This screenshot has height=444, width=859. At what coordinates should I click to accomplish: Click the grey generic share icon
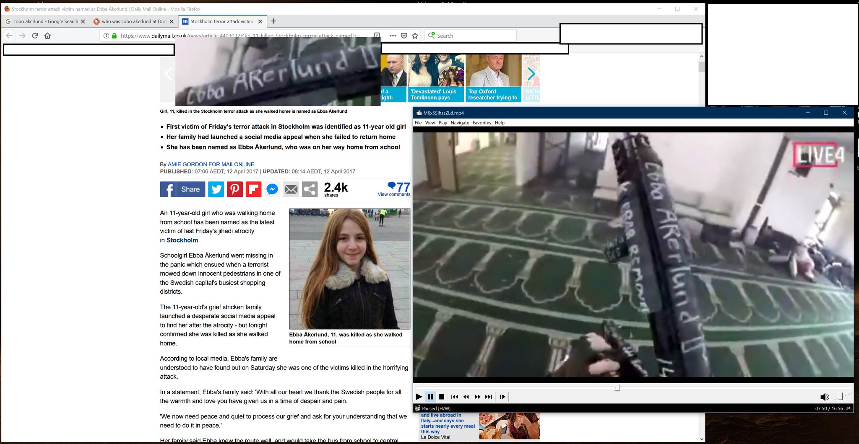point(310,189)
